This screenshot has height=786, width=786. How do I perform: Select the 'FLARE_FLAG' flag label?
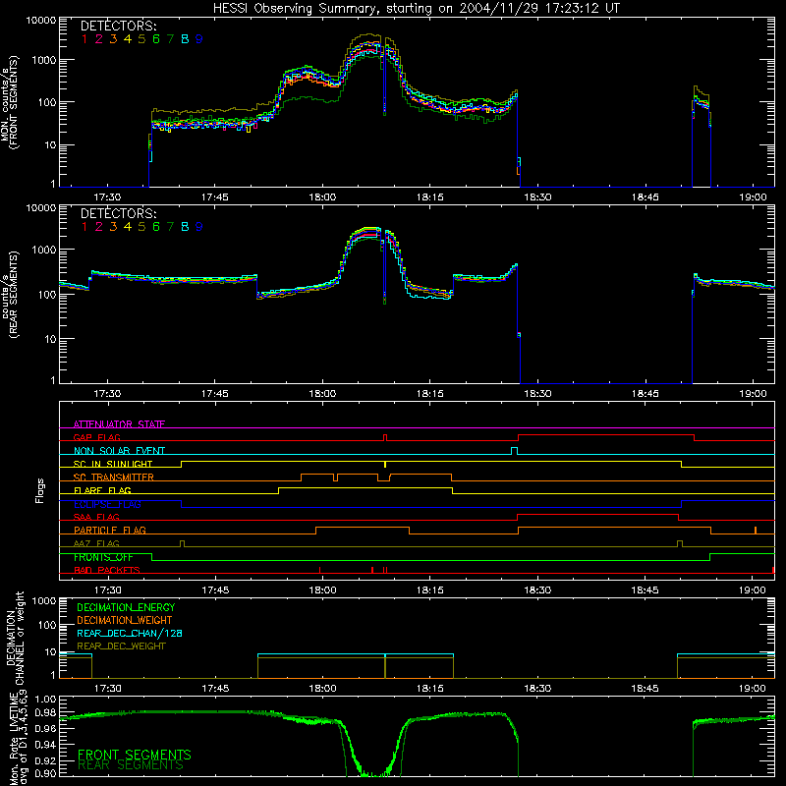(102, 490)
